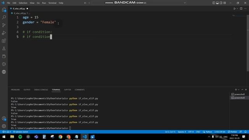Switch to the Problems panel tab
The height and width of the screenshot is (140, 249).
(x=15, y=90)
